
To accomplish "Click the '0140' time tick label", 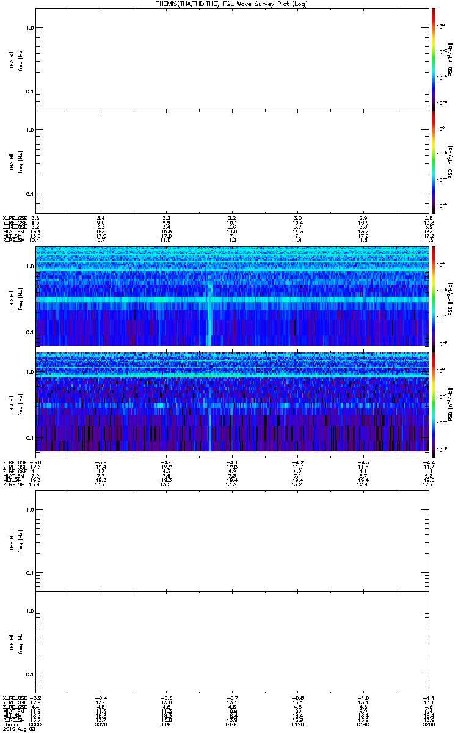I will 363,724.
